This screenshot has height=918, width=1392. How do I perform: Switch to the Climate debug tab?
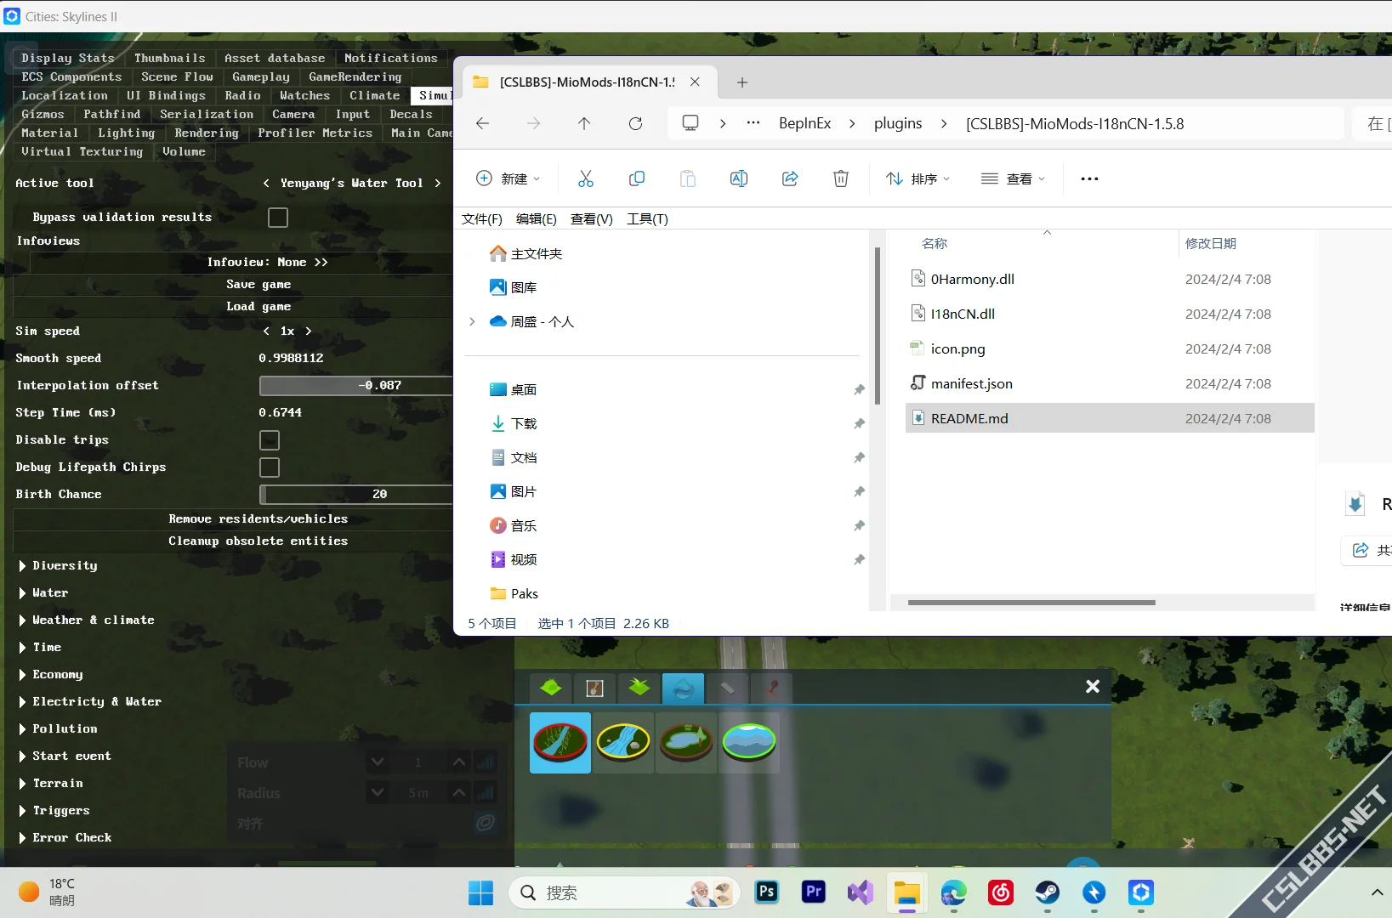click(374, 95)
